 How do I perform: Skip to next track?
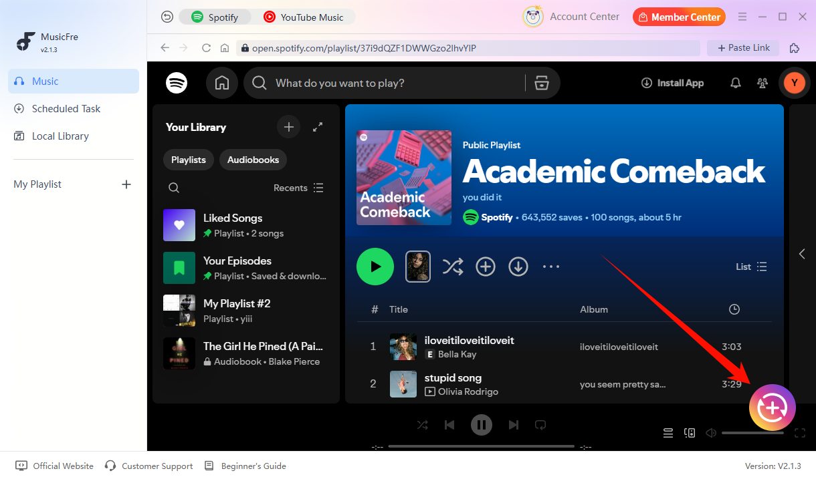click(x=514, y=424)
